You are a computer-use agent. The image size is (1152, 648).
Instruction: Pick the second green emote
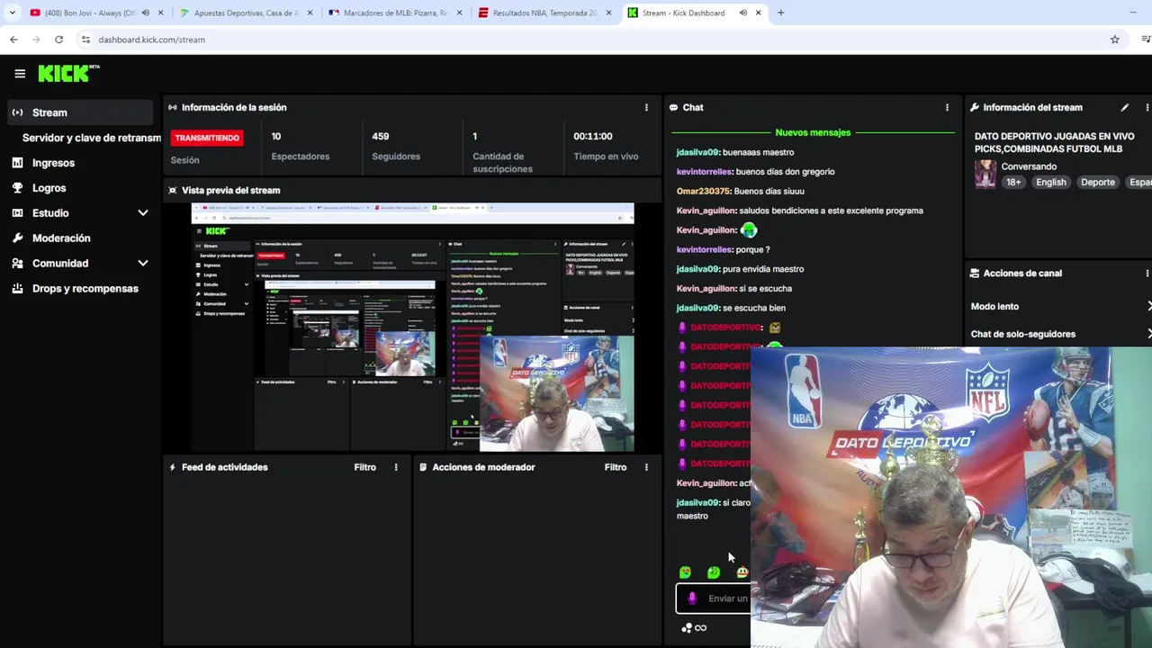(x=714, y=572)
